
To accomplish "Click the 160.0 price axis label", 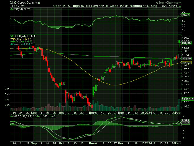I will pyautogui.click(x=186, y=38).
